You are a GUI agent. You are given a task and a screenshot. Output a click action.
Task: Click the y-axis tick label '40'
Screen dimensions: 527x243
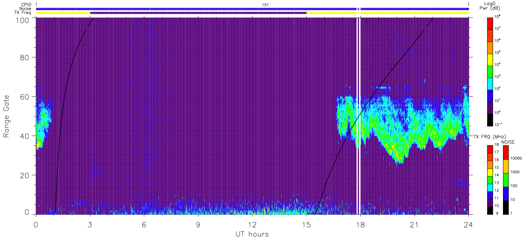24,136
